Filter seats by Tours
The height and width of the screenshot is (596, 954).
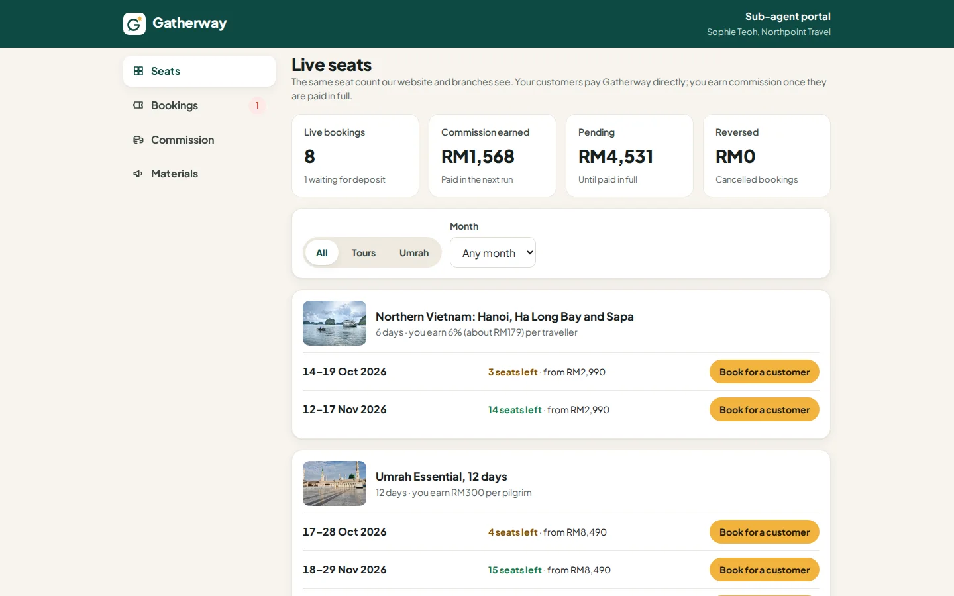[x=364, y=252]
